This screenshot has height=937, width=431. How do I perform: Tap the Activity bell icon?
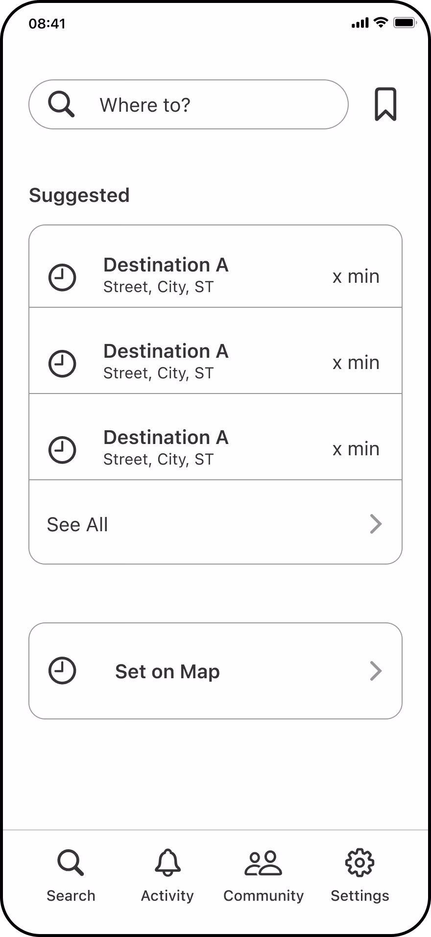click(x=168, y=863)
